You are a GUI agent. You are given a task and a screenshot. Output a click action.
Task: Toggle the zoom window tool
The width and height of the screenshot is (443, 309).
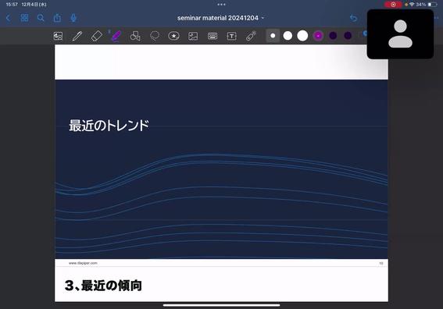[58, 36]
